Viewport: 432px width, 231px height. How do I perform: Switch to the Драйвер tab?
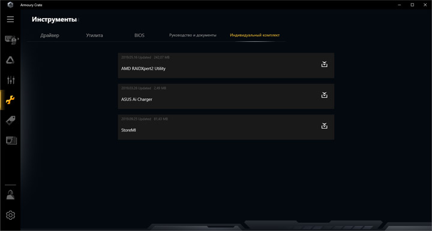click(x=50, y=35)
